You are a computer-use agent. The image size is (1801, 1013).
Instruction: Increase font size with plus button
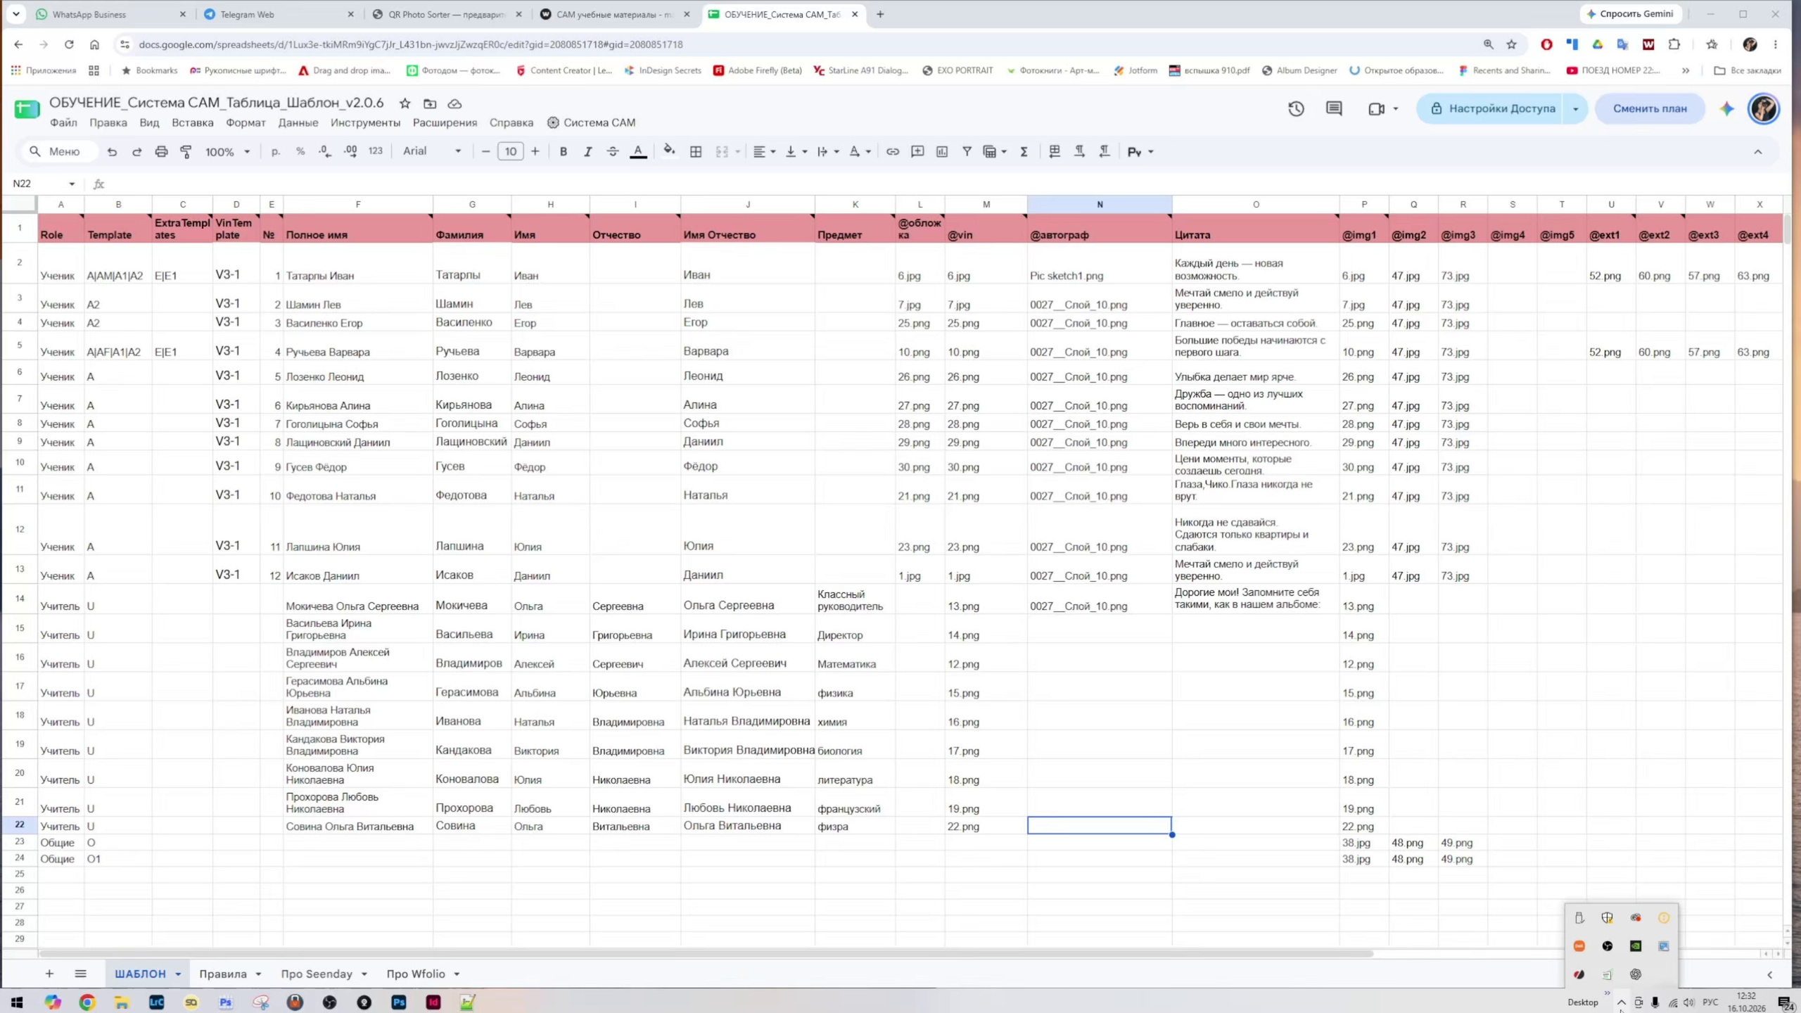pos(535,151)
